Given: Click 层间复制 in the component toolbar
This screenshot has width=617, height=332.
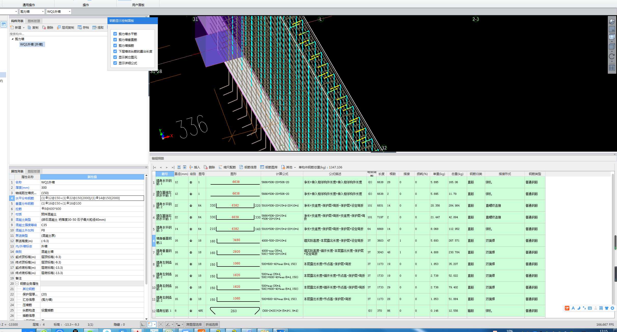Looking at the screenshot, I should [x=66, y=27].
